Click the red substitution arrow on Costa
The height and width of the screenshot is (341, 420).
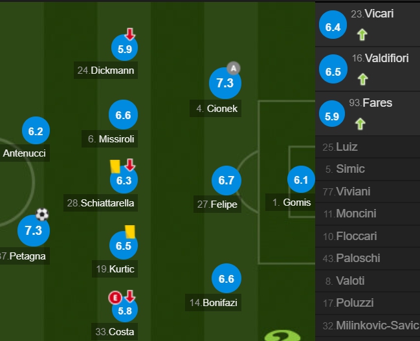click(130, 296)
